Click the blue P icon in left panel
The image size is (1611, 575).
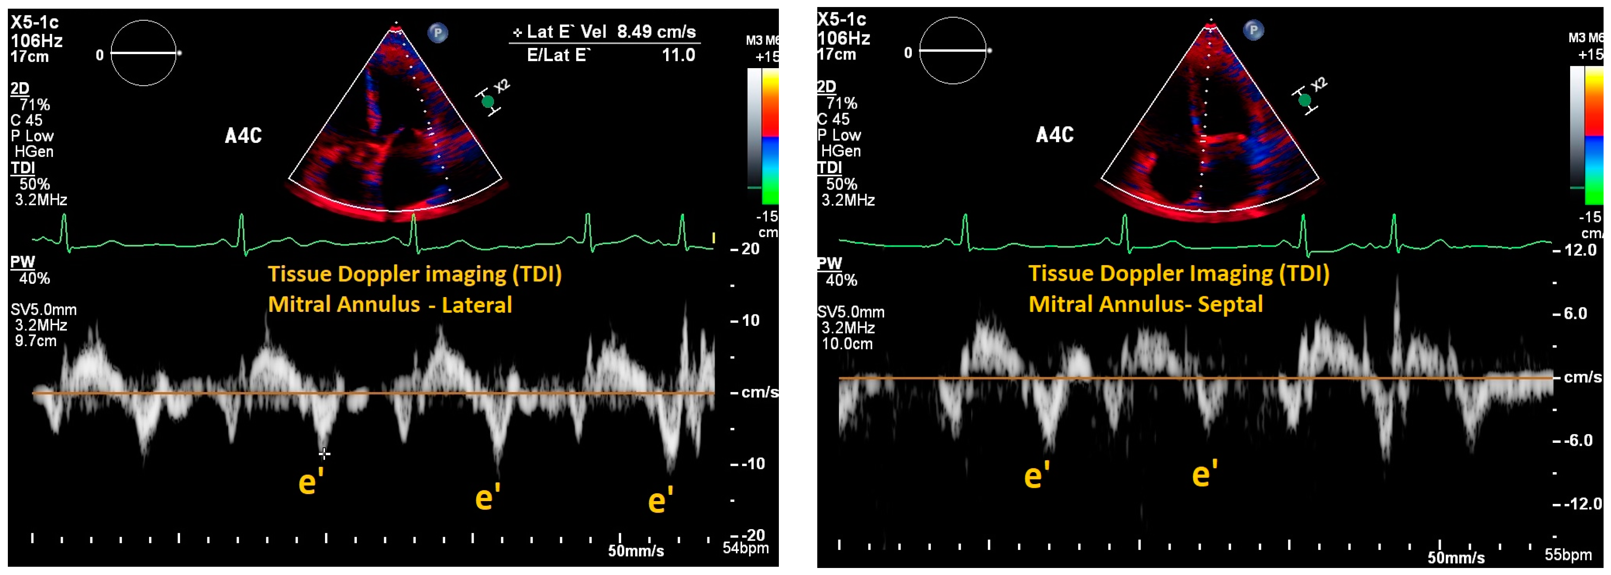pos(438,33)
